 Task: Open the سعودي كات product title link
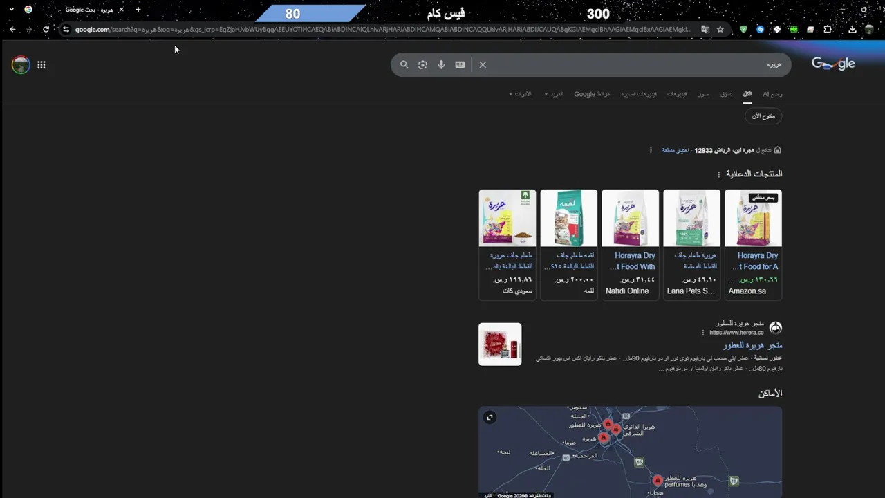pos(508,261)
